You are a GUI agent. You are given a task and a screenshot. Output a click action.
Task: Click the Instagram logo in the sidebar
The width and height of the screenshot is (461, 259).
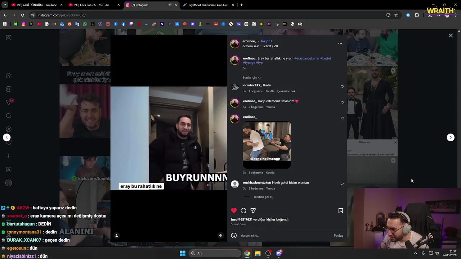pyautogui.click(x=9, y=38)
